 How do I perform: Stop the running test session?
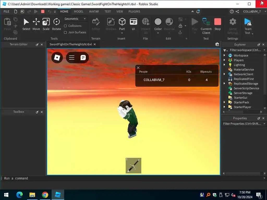[x=218, y=24]
